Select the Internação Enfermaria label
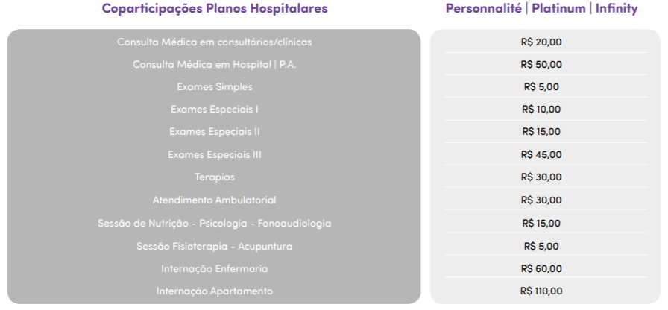The width and height of the screenshot is (668, 310). coord(214,268)
